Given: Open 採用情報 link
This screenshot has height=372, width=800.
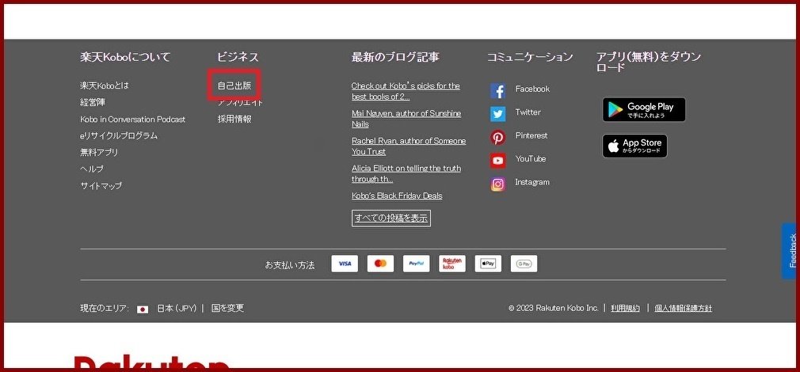Looking at the screenshot, I should point(234,120).
